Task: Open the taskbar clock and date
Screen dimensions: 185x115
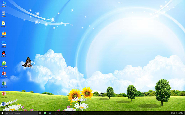Action: pos(181,113)
